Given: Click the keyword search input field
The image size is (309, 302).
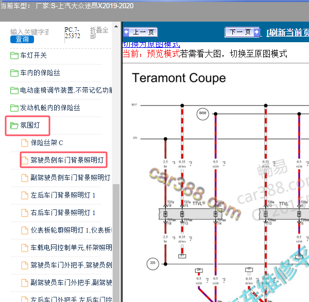Looking at the screenshot, I should point(29,32).
